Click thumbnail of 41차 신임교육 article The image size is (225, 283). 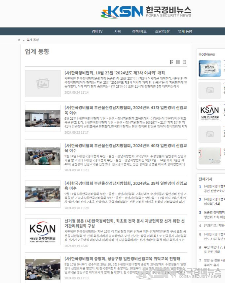click(x=43, y=118)
